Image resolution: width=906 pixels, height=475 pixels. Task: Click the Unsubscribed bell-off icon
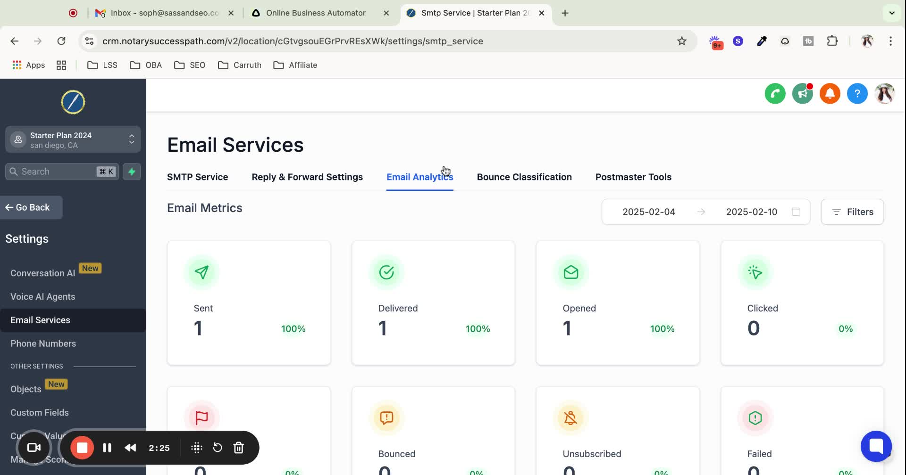click(570, 418)
